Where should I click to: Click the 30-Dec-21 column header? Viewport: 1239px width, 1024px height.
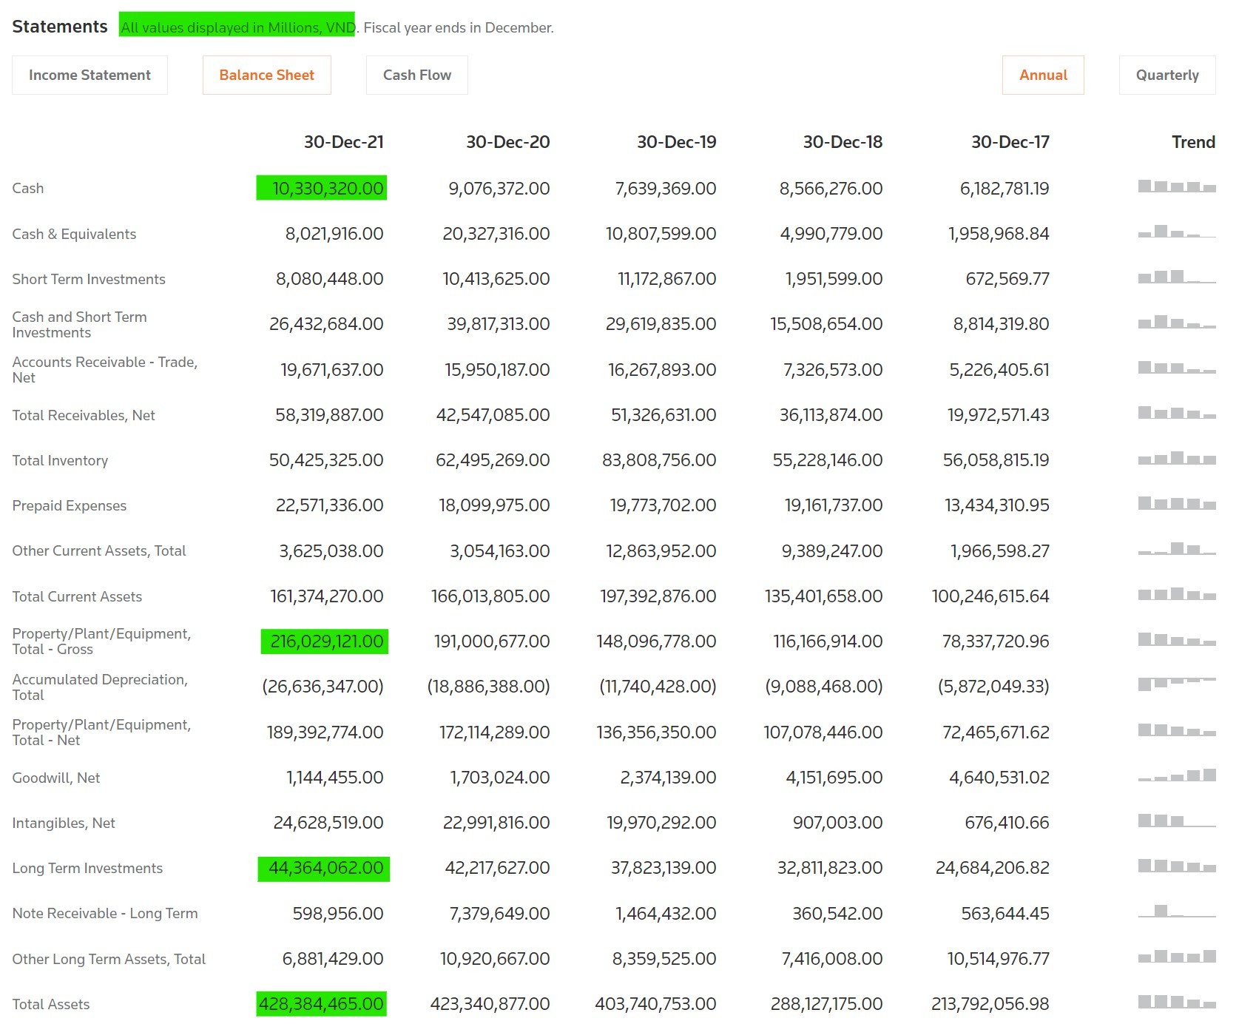tap(343, 142)
